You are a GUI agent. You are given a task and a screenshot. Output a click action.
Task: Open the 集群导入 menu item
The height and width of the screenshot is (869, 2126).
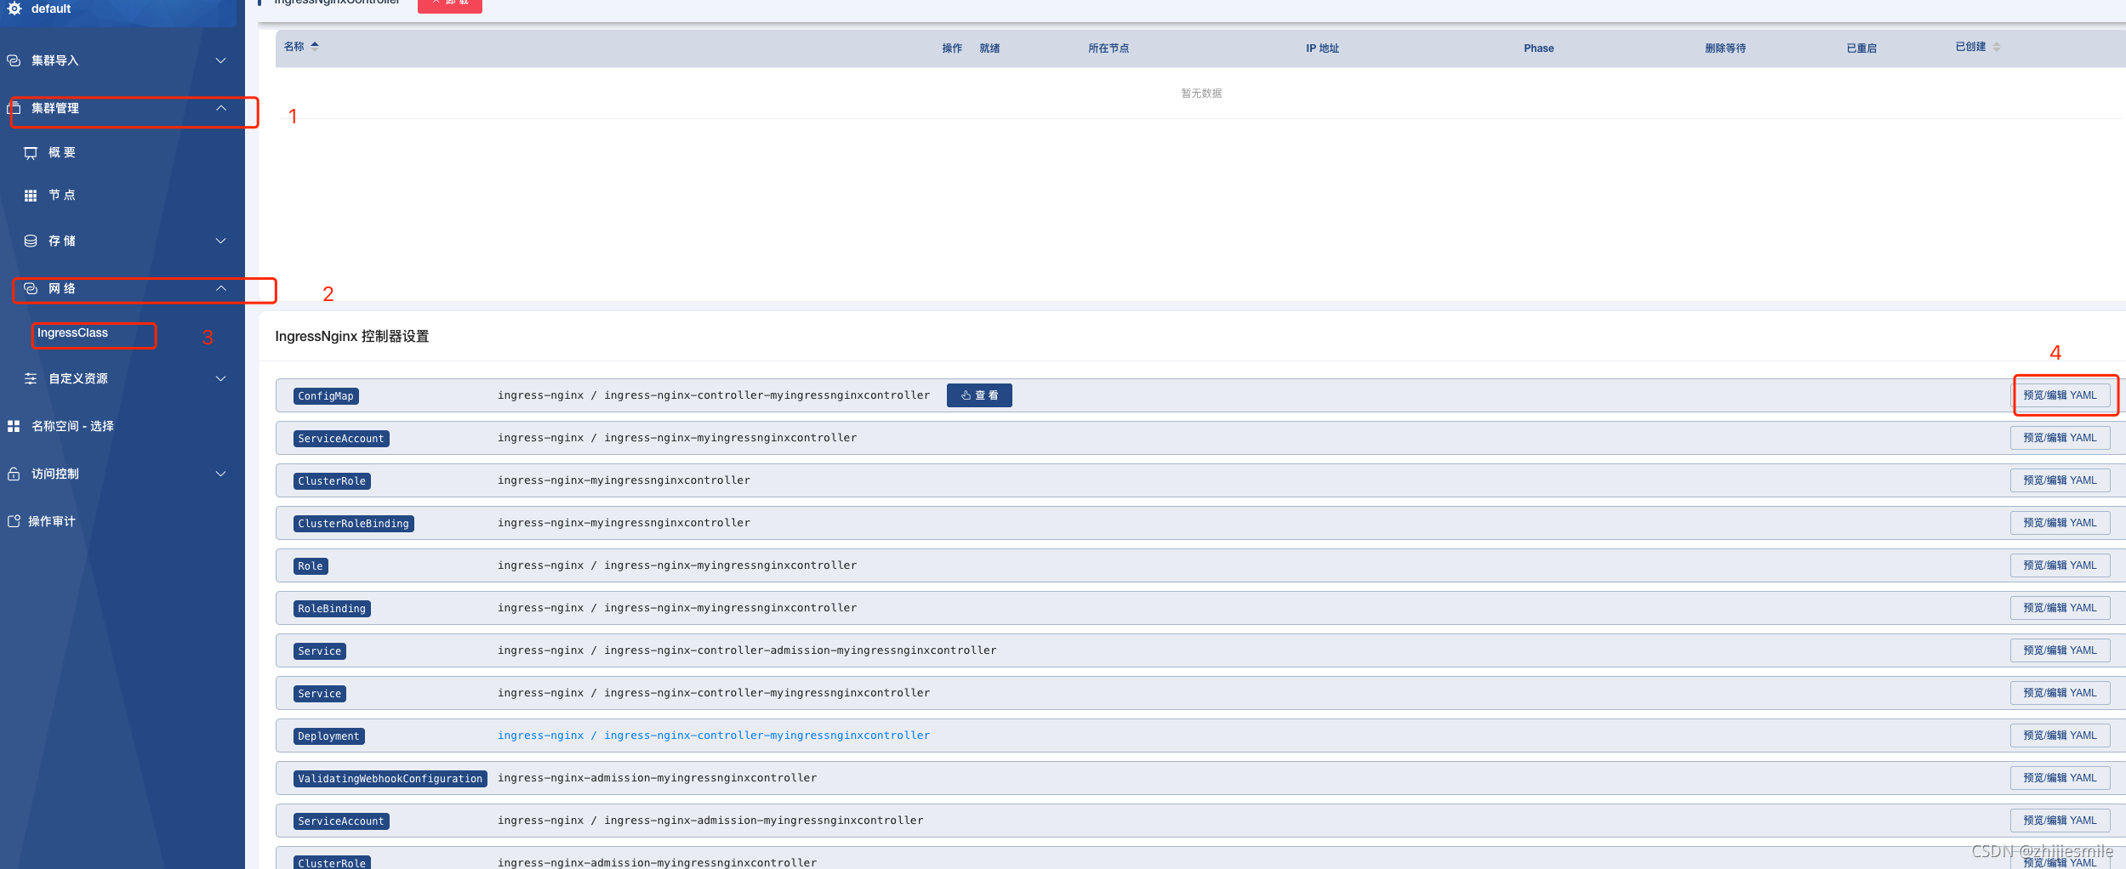tap(55, 60)
